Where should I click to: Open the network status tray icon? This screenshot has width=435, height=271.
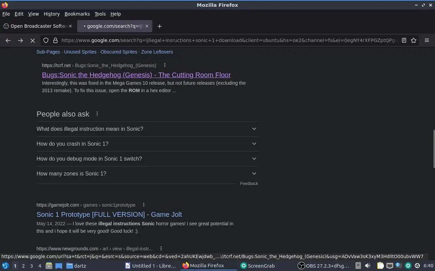(389, 266)
